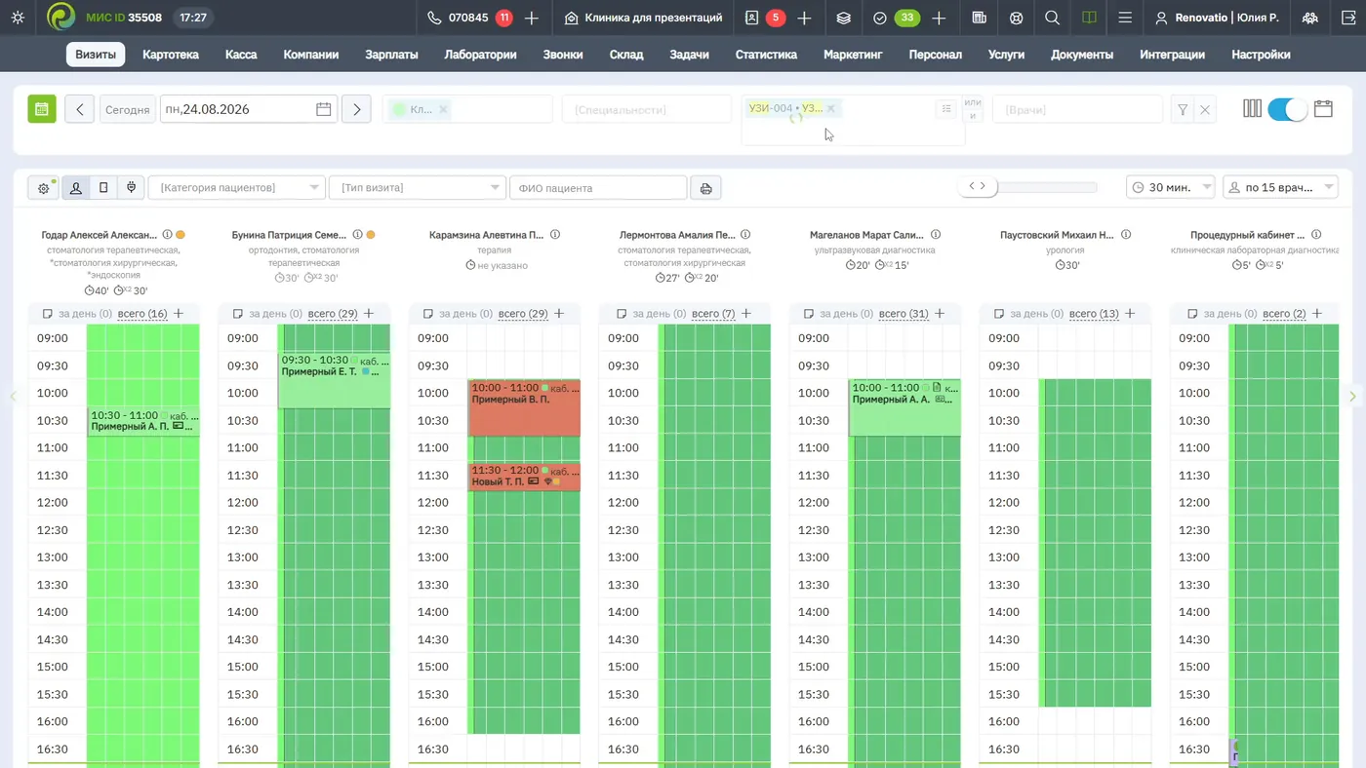Click the ФИО пациента search field

[x=598, y=188]
